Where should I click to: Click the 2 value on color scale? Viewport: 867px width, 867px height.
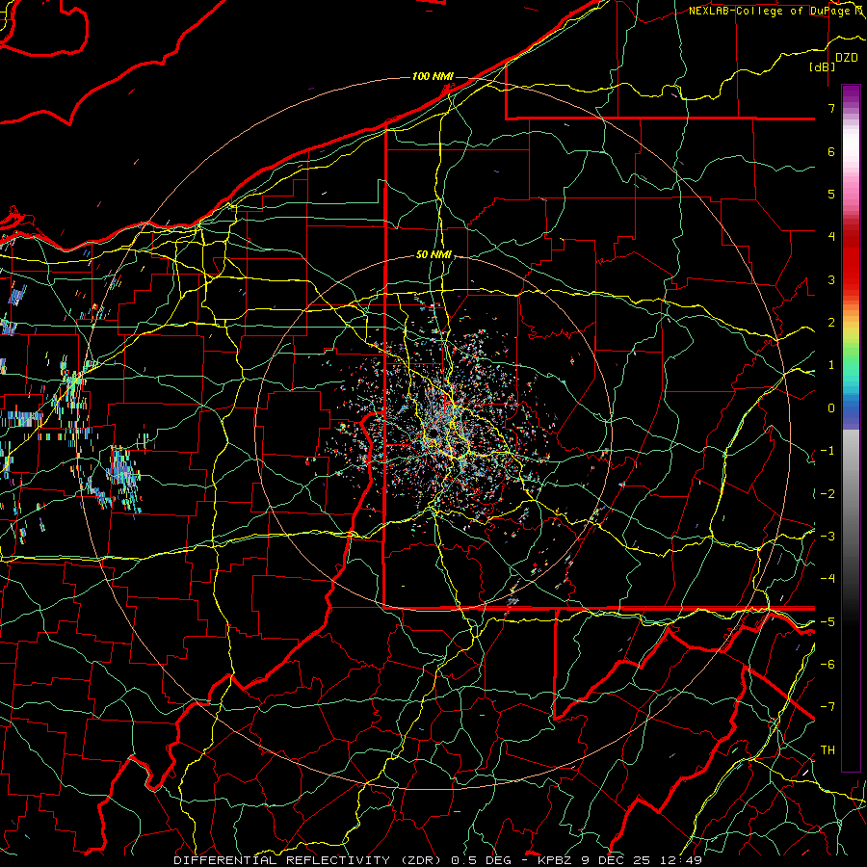point(831,323)
